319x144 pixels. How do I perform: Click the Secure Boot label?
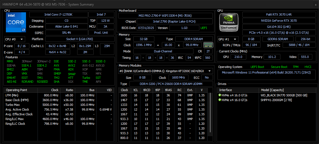click(279, 67)
